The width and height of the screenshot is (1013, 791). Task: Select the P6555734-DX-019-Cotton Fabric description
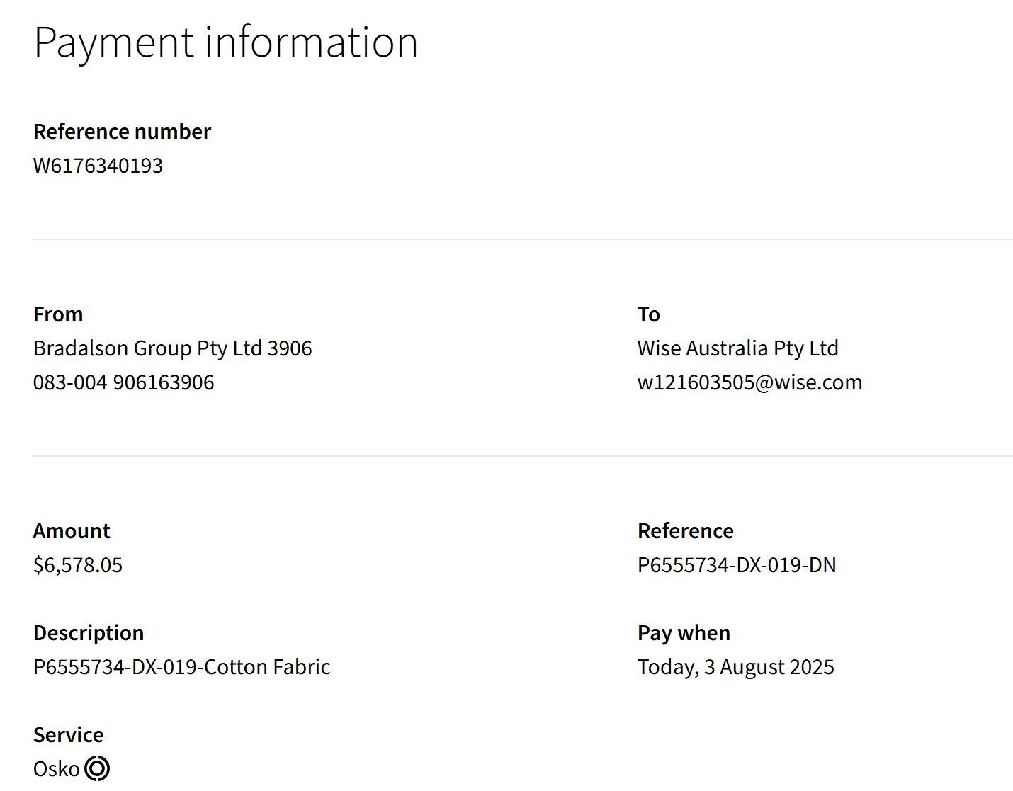pyautogui.click(x=182, y=667)
